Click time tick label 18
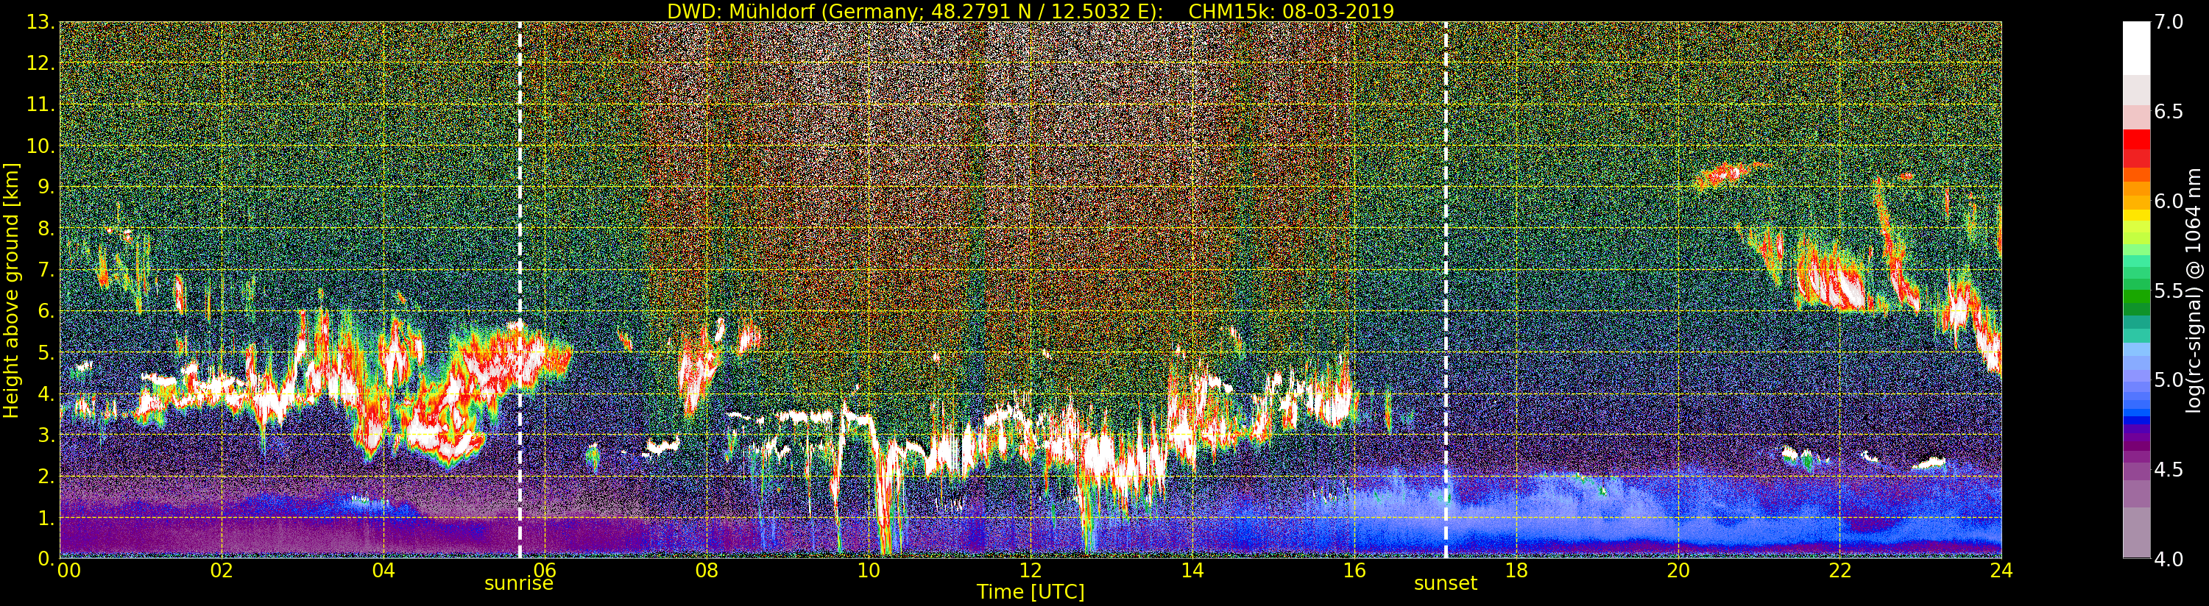 (1516, 571)
